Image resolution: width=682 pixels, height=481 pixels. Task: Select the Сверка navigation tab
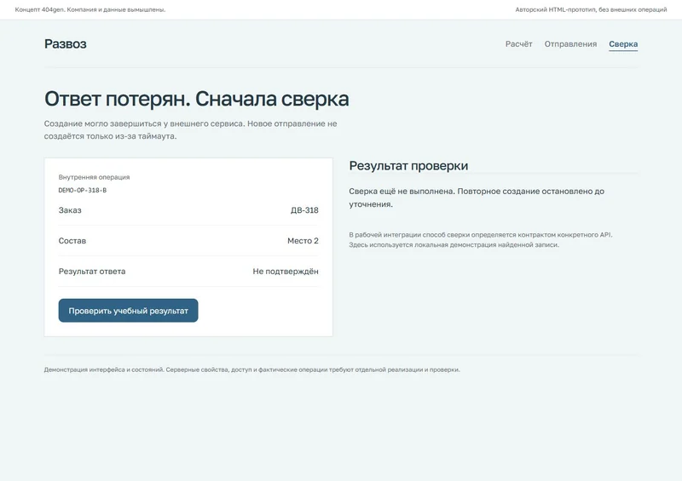point(623,44)
